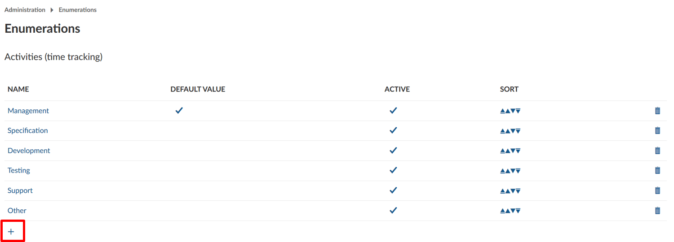The width and height of the screenshot is (674, 242).
Task: Delete the Management activity with trash icon
Action: pos(657,111)
